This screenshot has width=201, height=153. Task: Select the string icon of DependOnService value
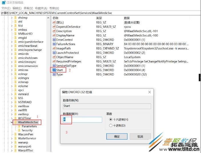coord(54,27)
